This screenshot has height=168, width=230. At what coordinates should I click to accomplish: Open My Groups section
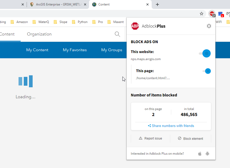click(x=111, y=50)
